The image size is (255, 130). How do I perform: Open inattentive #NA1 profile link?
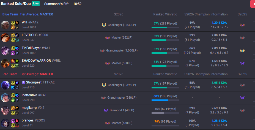34,95
